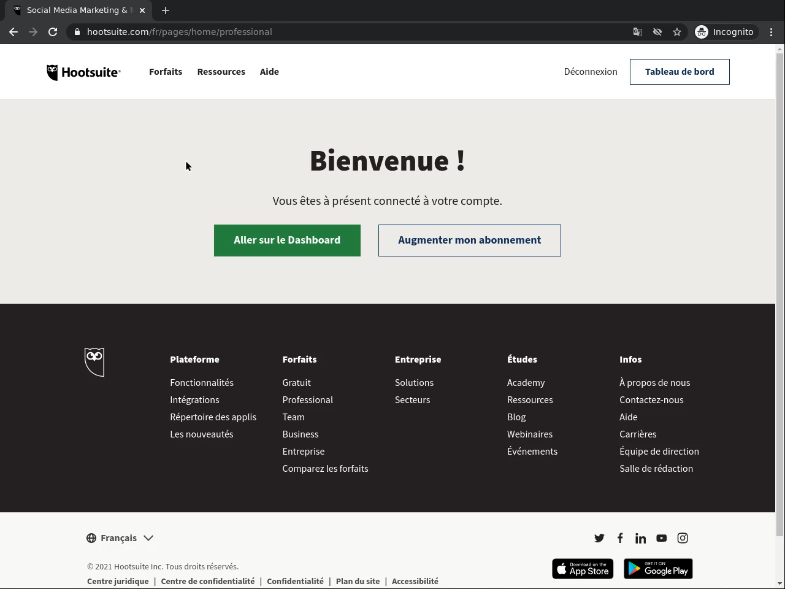The image size is (785, 589).
Task: Open Les nouveautés footer link
Action: pyautogui.click(x=202, y=434)
